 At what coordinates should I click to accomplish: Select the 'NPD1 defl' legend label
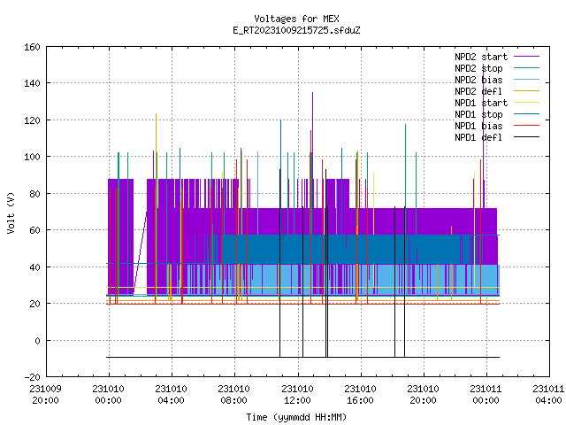pyautogui.click(x=478, y=137)
